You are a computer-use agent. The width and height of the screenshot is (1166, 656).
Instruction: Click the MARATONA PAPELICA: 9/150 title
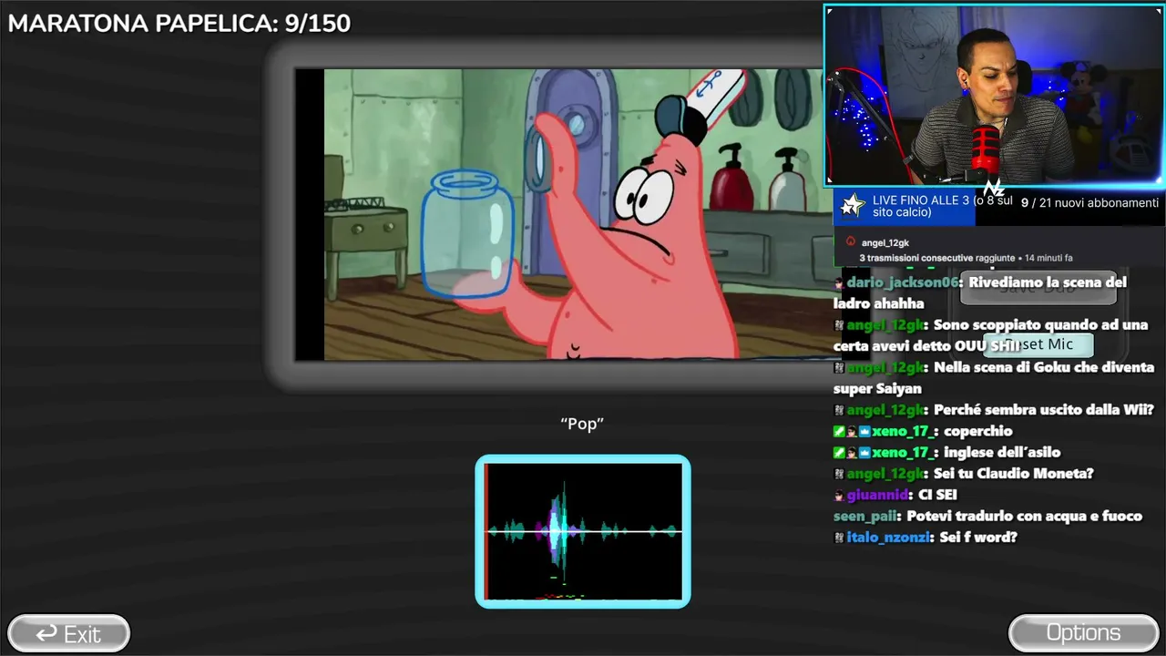(x=179, y=24)
